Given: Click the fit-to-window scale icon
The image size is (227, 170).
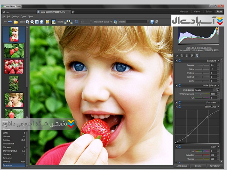Looking at the screenshot, I should pos(41,22).
